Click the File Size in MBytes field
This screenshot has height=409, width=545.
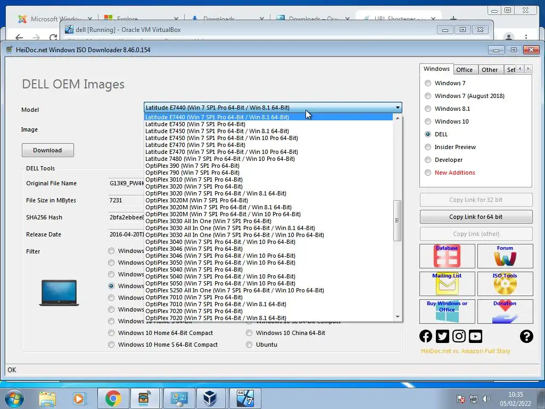127,200
